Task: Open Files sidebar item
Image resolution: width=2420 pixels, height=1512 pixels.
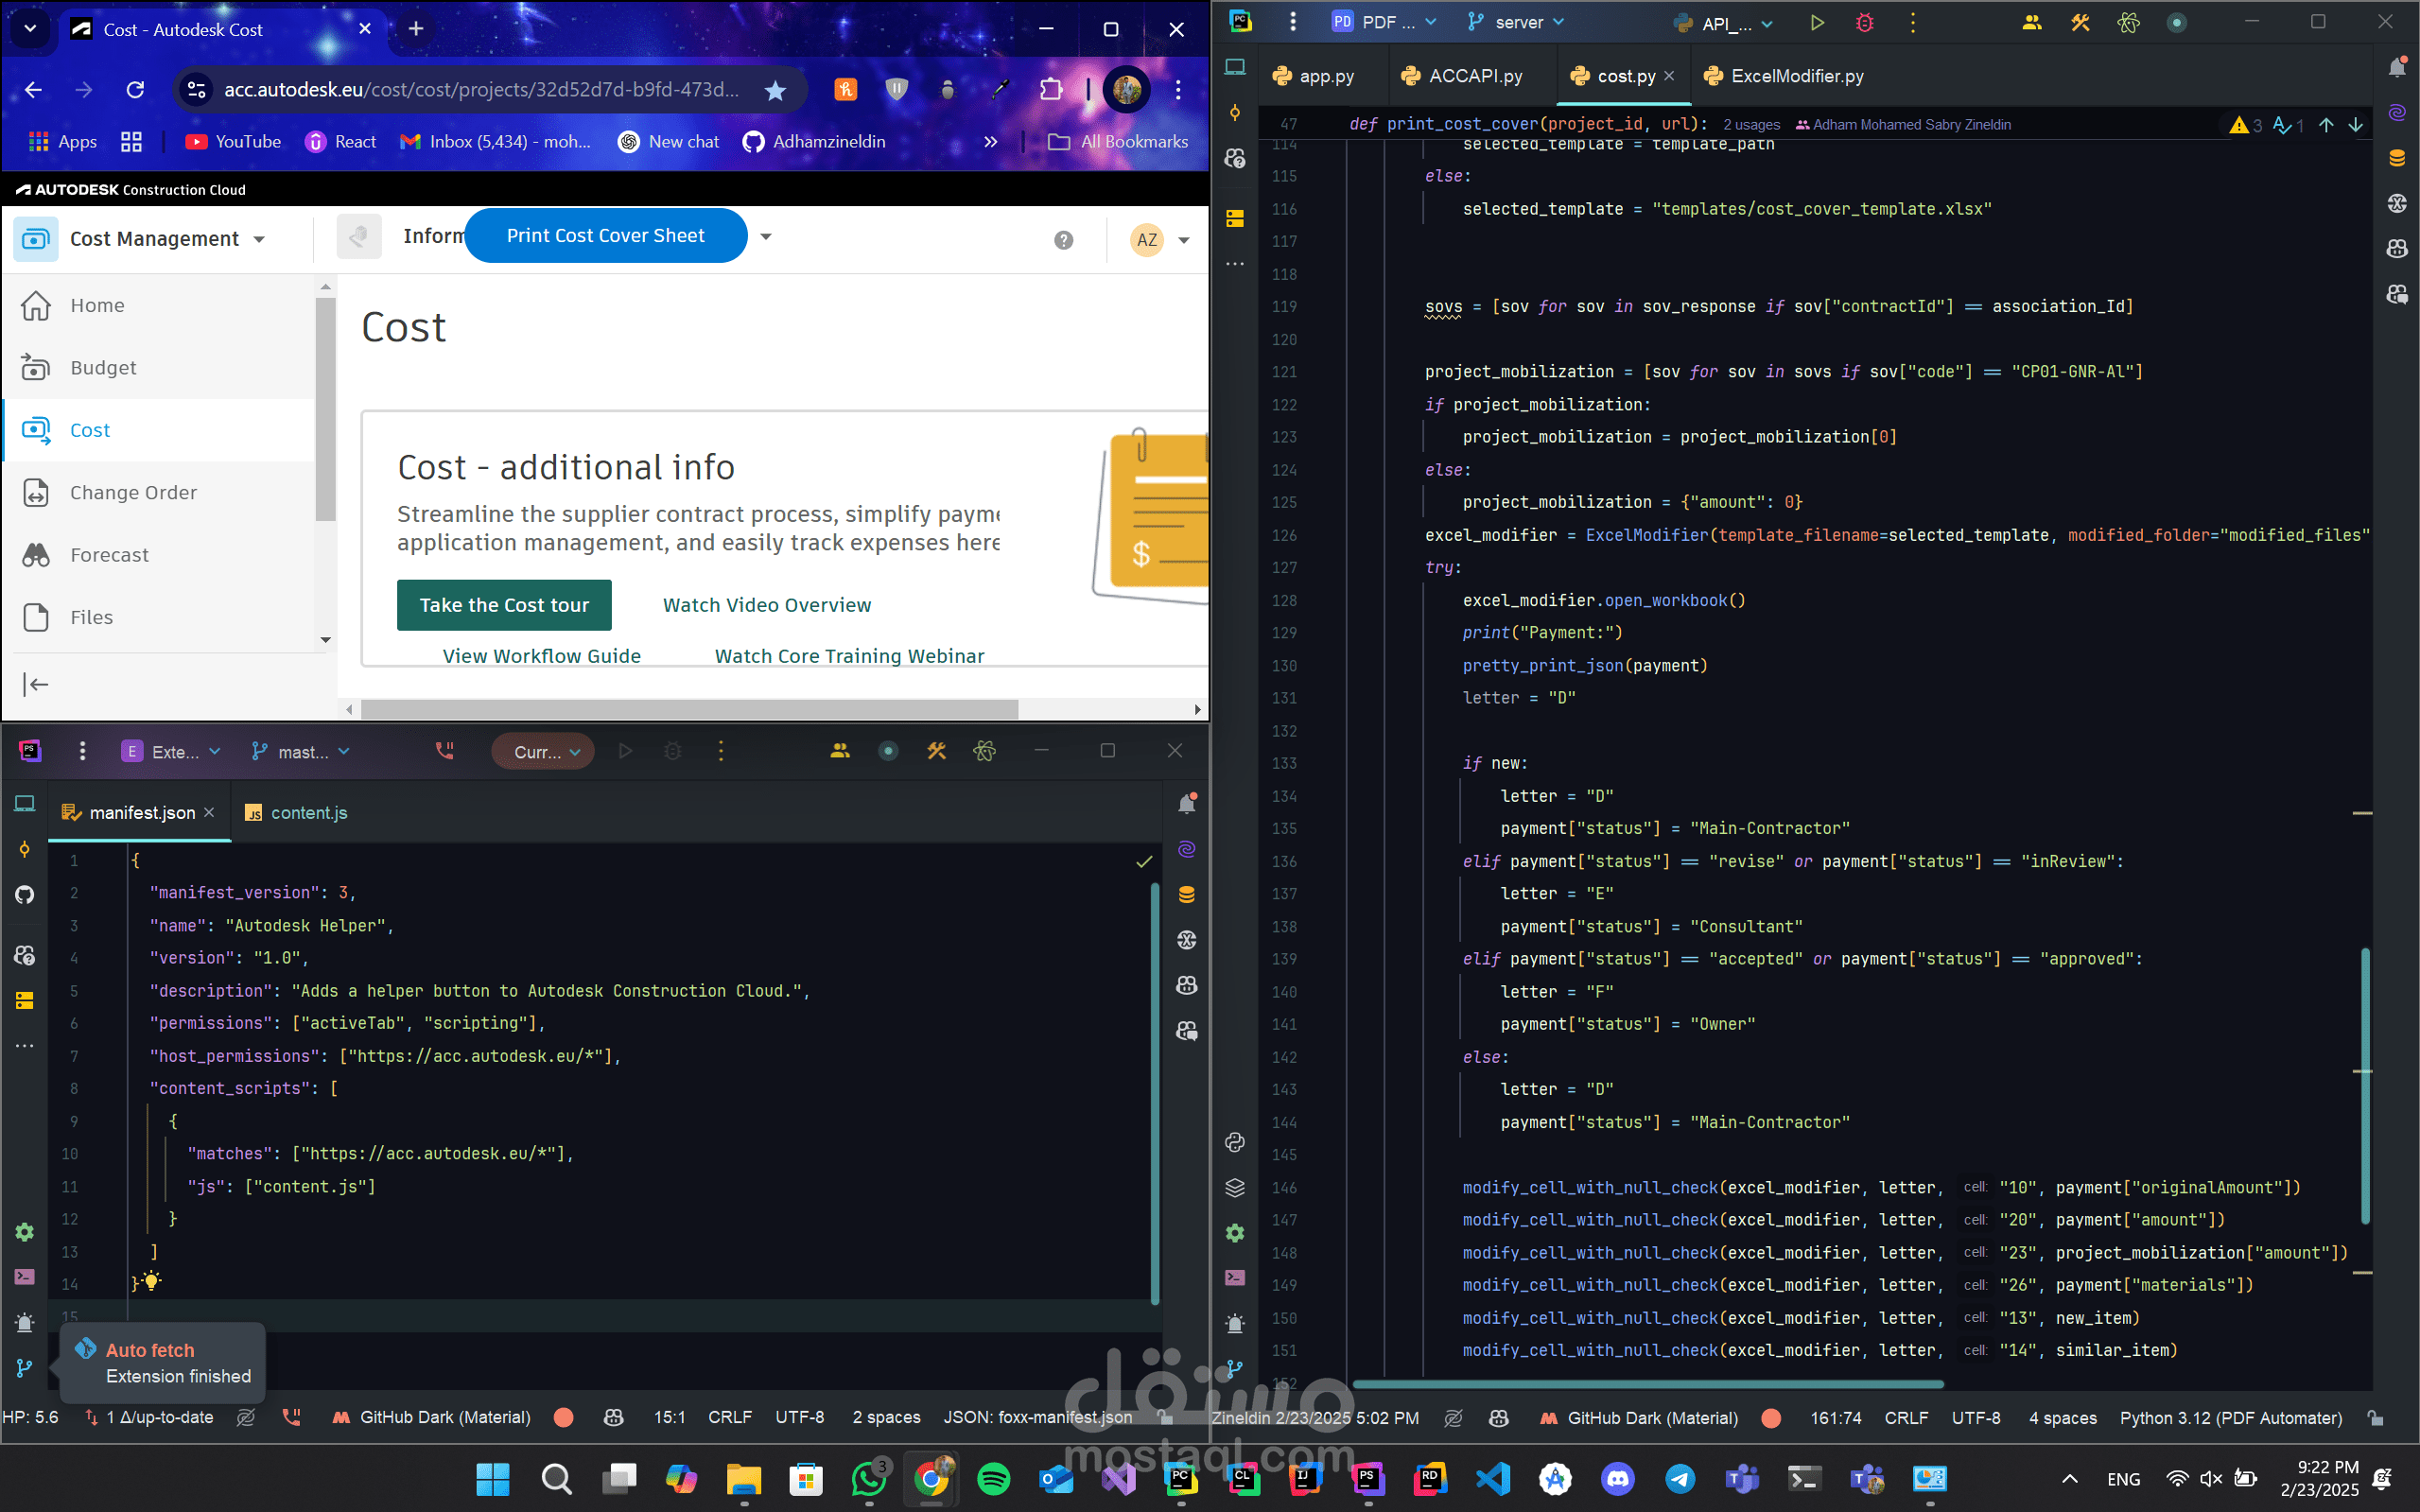Action: coord(91,618)
